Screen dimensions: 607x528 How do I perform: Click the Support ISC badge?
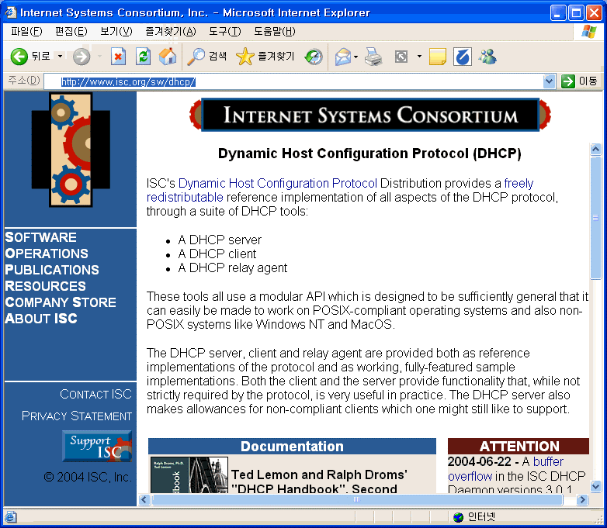97,446
